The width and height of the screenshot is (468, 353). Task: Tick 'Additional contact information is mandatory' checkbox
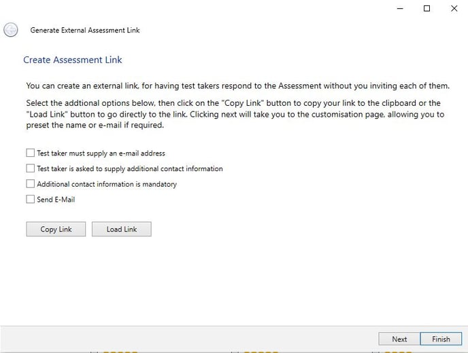click(30, 184)
